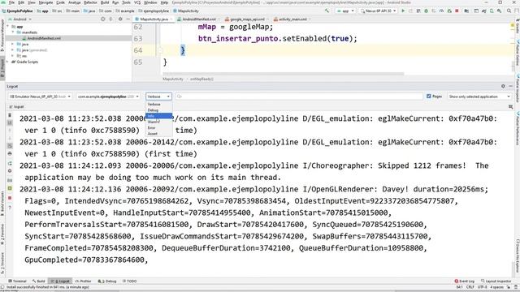The image size is (520, 292).
Task: Click the Logcat panel settings gear icon
Action: point(503,86)
